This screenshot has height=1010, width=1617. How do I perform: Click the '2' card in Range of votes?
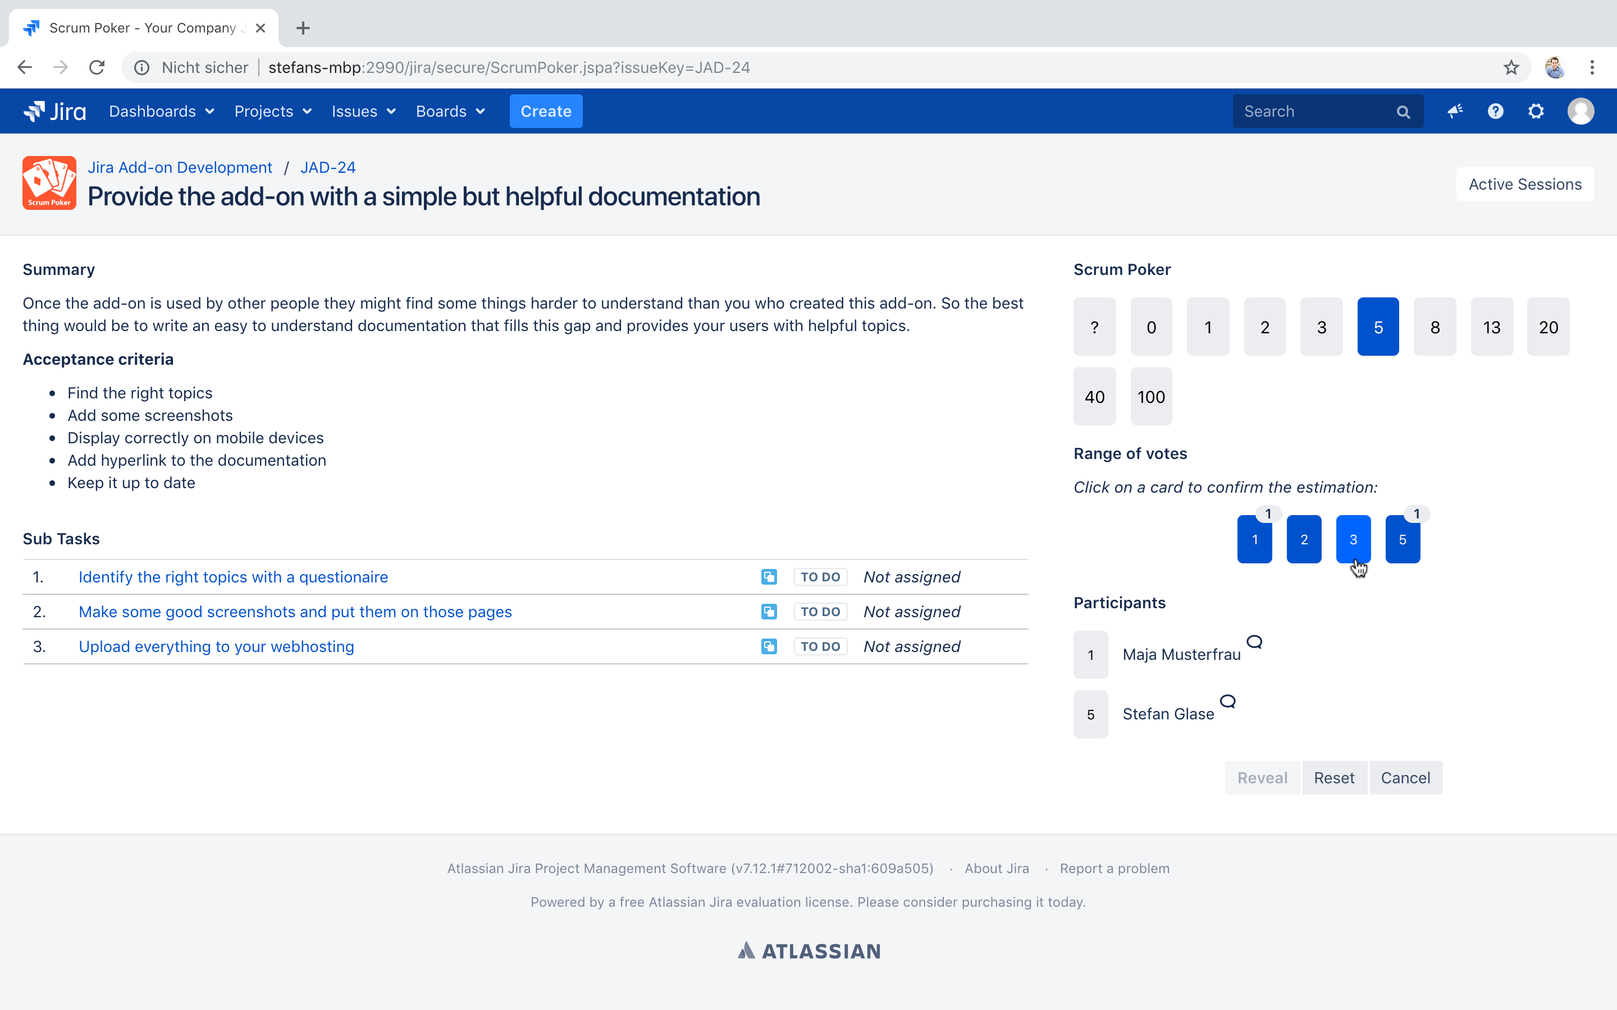point(1304,539)
